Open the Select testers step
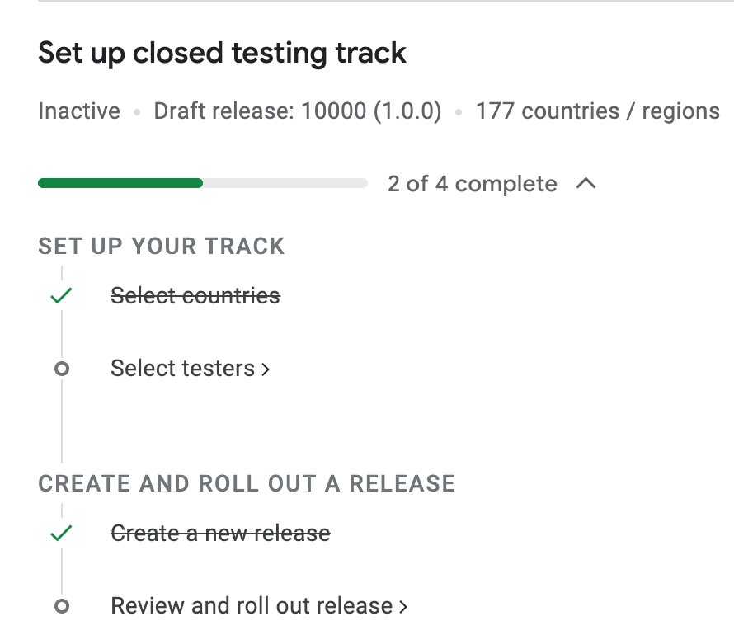 pos(182,368)
